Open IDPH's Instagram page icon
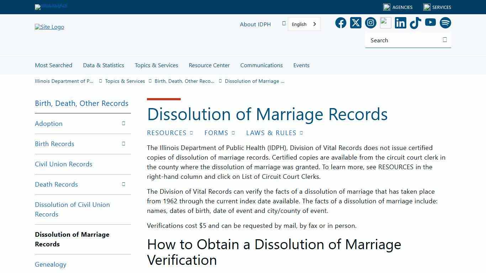Screen dimensions: 486x273 [x=370, y=22]
